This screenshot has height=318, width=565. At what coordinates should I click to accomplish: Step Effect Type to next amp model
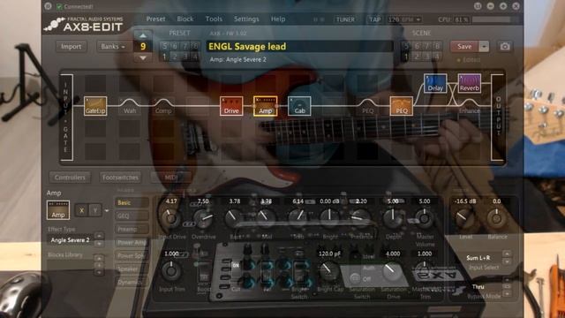[x=99, y=244]
